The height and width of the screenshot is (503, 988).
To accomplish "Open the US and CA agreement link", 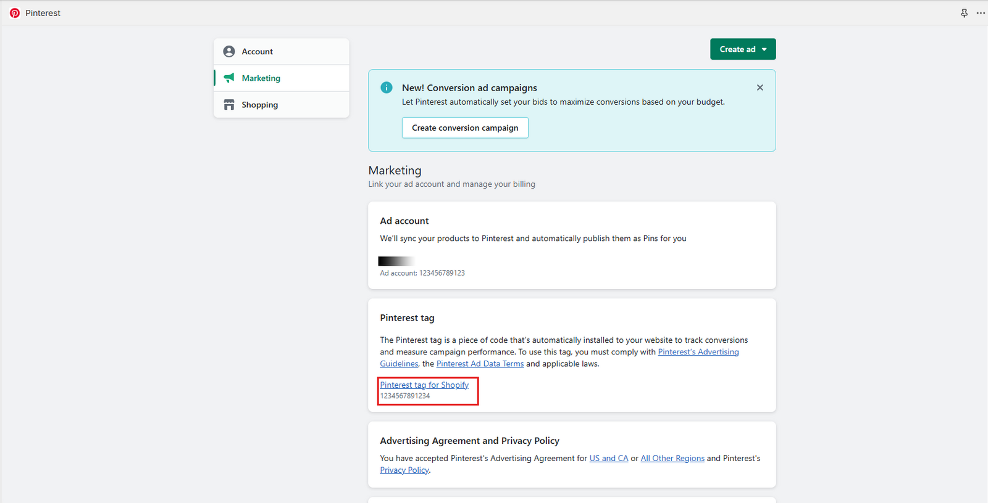I will click(608, 458).
